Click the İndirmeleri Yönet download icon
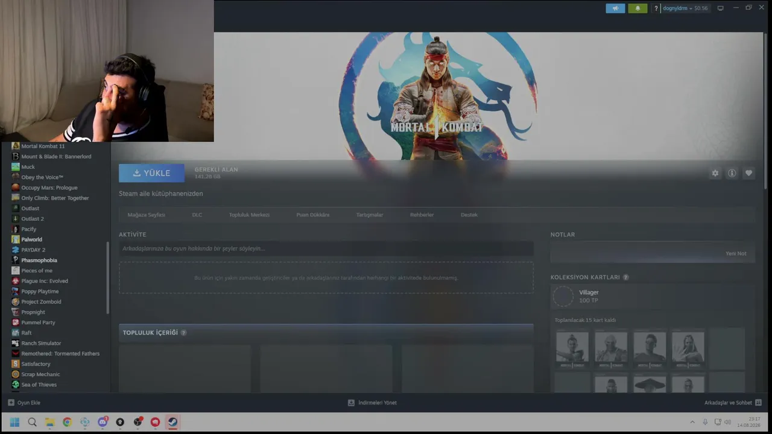 [351, 403]
